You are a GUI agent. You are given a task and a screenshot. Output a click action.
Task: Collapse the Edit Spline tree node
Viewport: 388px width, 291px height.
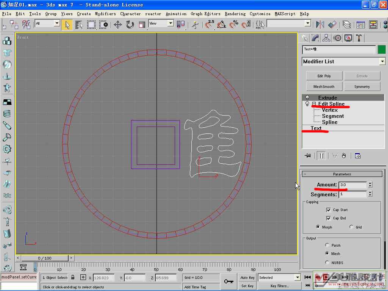pos(314,104)
